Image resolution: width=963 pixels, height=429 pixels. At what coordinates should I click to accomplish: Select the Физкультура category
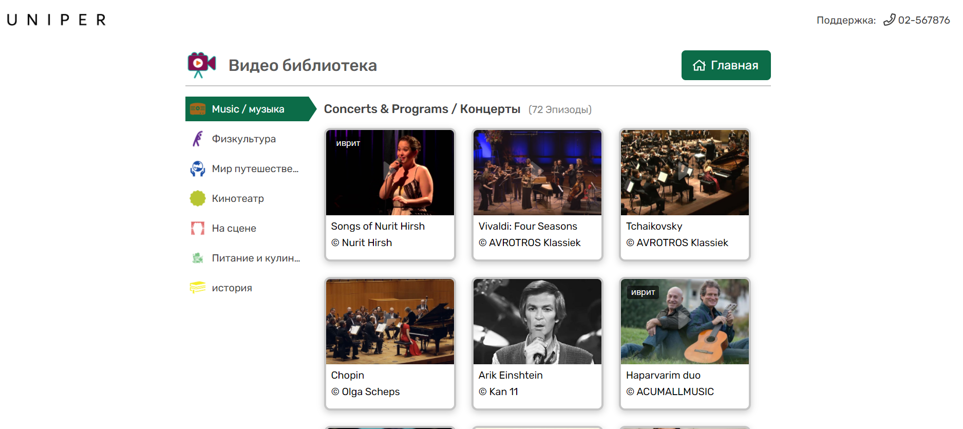pos(243,139)
